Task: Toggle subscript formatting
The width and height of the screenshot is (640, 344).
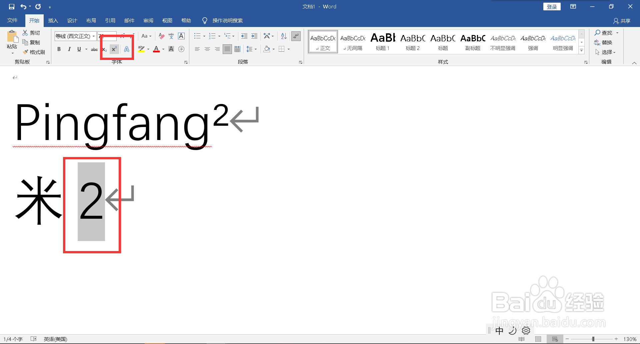Action: click(105, 49)
